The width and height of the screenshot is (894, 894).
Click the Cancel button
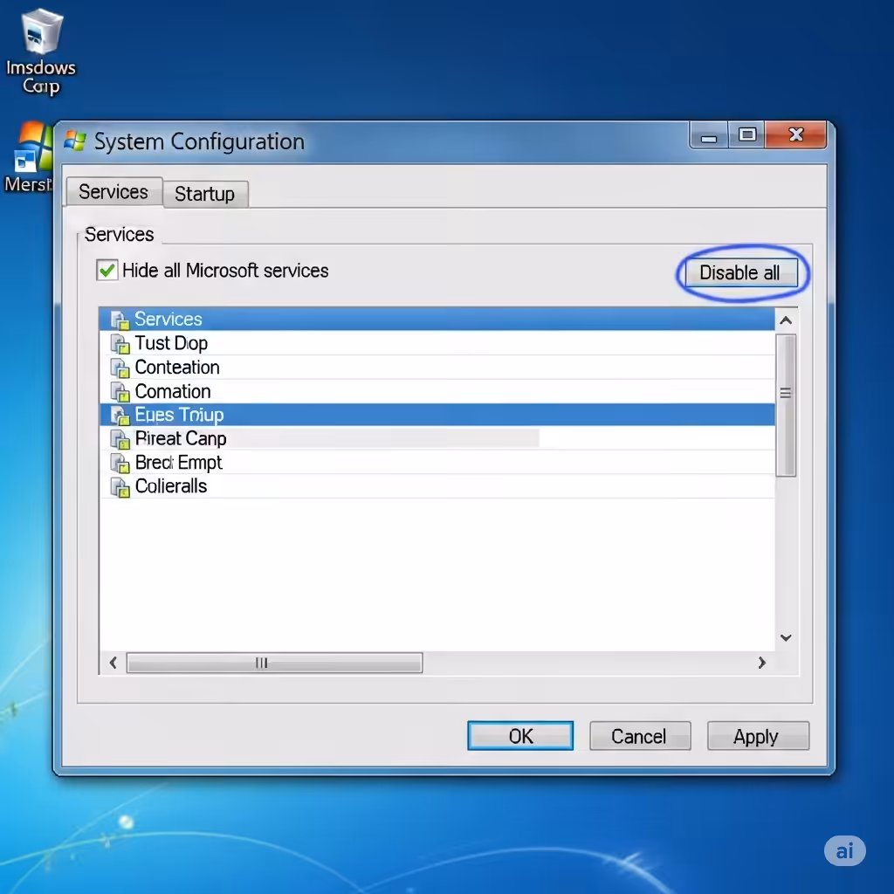click(x=640, y=736)
